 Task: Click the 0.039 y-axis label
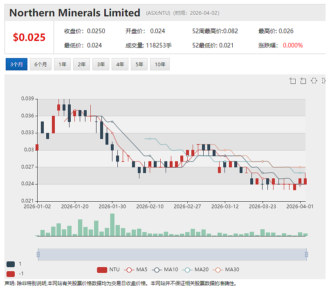point(27,99)
